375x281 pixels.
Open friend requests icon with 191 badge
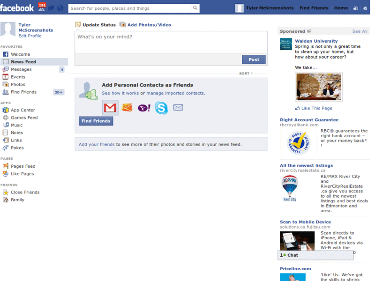coord(42,7)
